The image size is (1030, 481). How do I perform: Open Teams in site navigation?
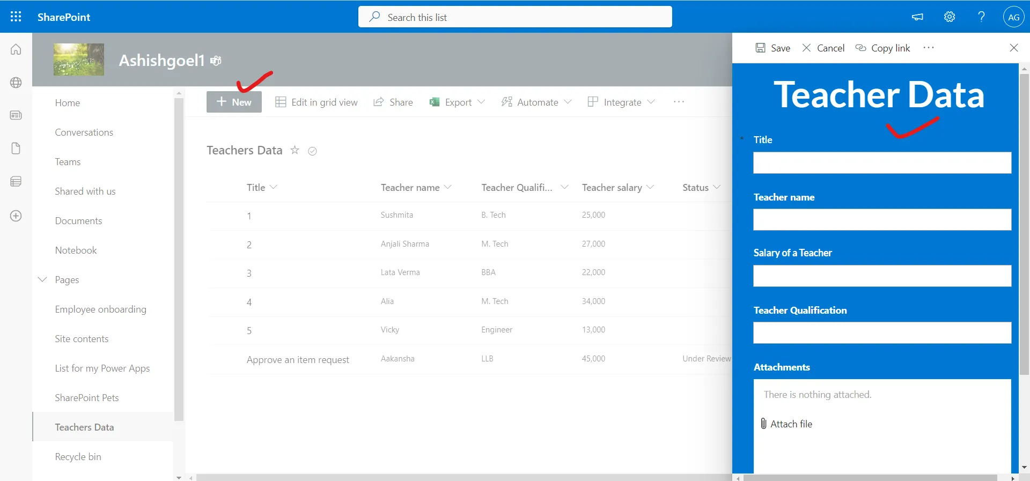tap(68, 161)
